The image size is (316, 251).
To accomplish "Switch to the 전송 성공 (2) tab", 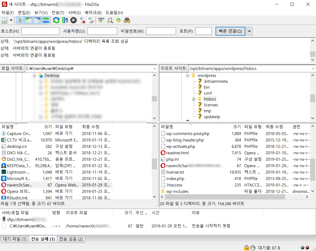I will (71, 239).
